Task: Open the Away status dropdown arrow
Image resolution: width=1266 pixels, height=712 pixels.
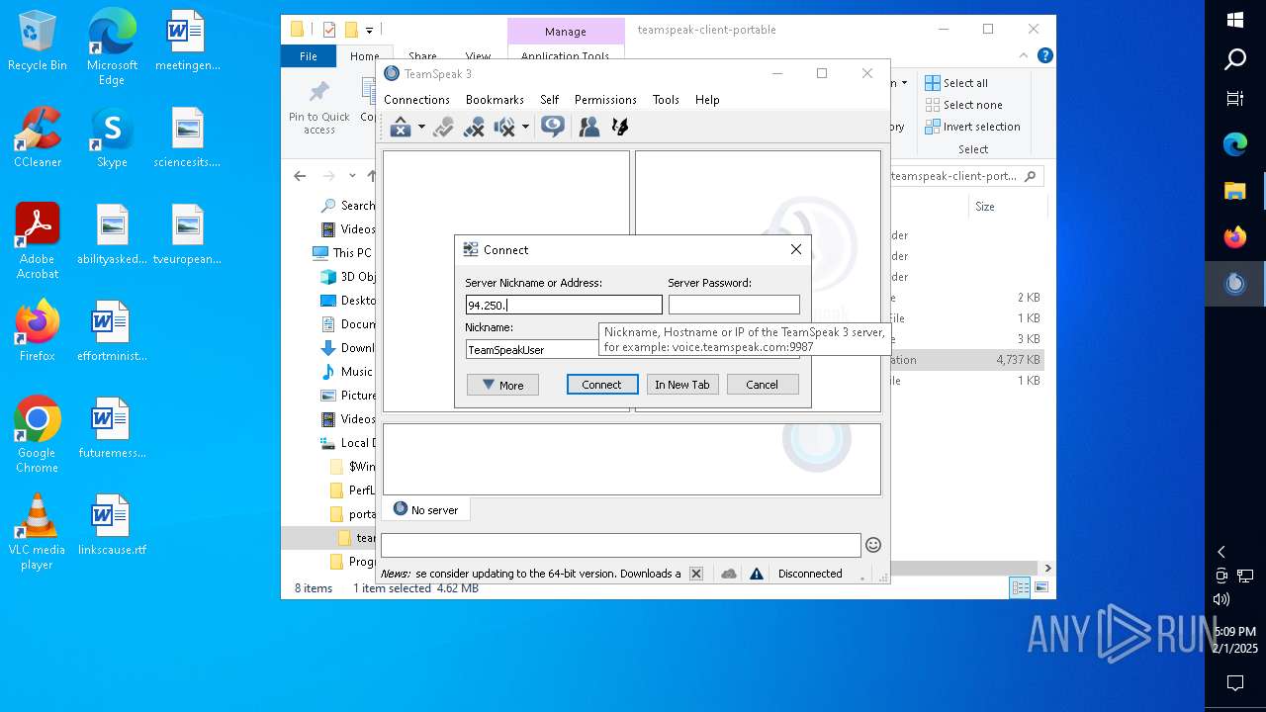Action: click(421, 127)
